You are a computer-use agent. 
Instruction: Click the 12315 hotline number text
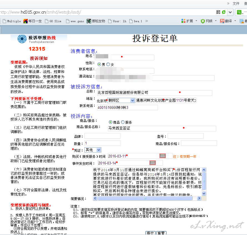tap(37, 49)
